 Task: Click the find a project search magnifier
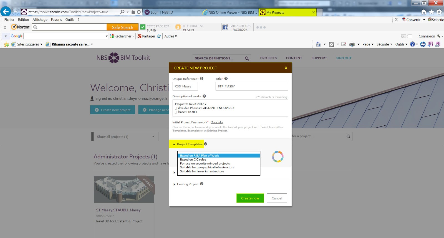click(348, 136)
